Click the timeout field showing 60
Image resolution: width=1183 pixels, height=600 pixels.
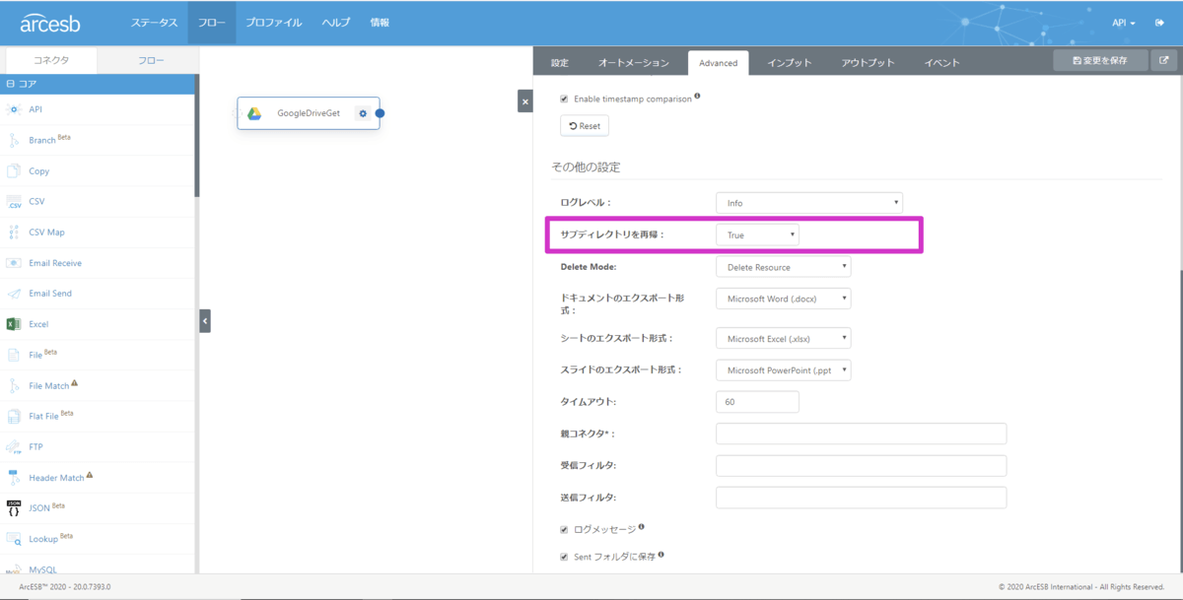click(x=757, y=402)
